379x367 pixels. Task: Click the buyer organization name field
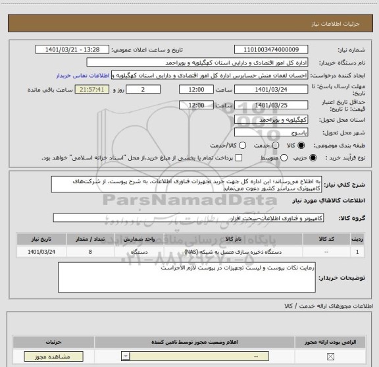point(197,63)
